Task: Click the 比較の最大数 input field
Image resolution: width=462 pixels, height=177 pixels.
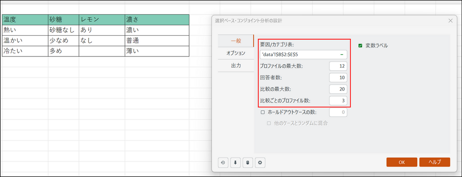Action: point(338,89)
